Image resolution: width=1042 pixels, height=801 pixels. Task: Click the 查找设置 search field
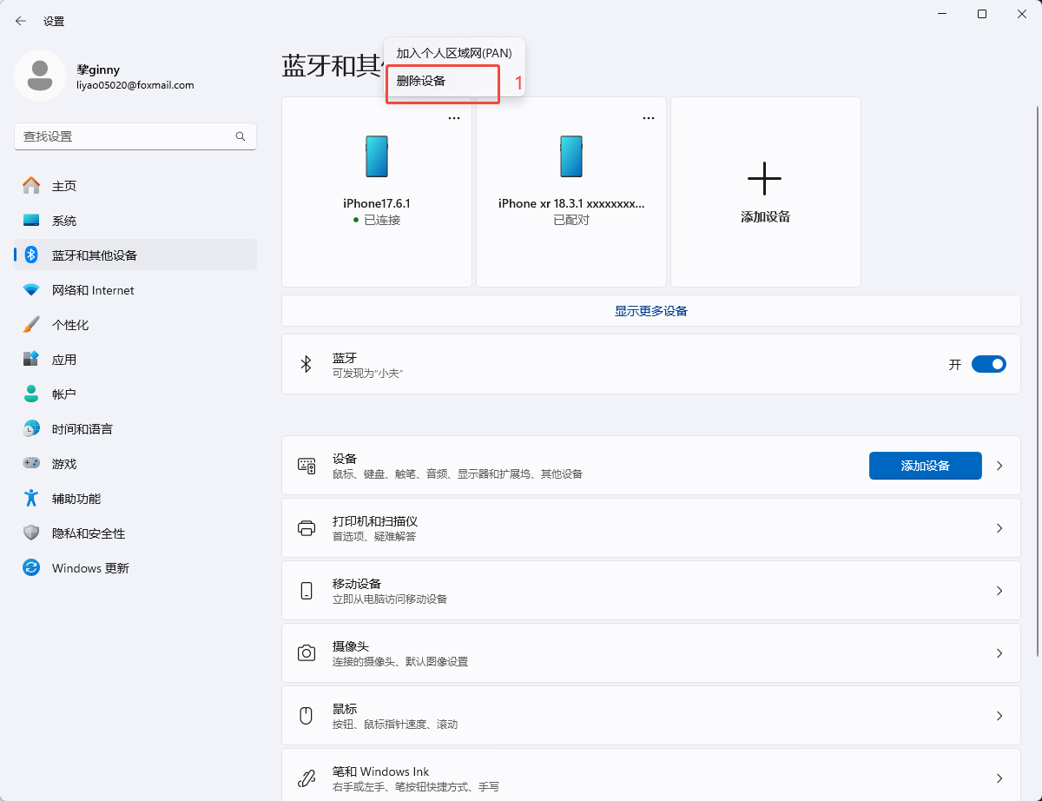(122, 136)
